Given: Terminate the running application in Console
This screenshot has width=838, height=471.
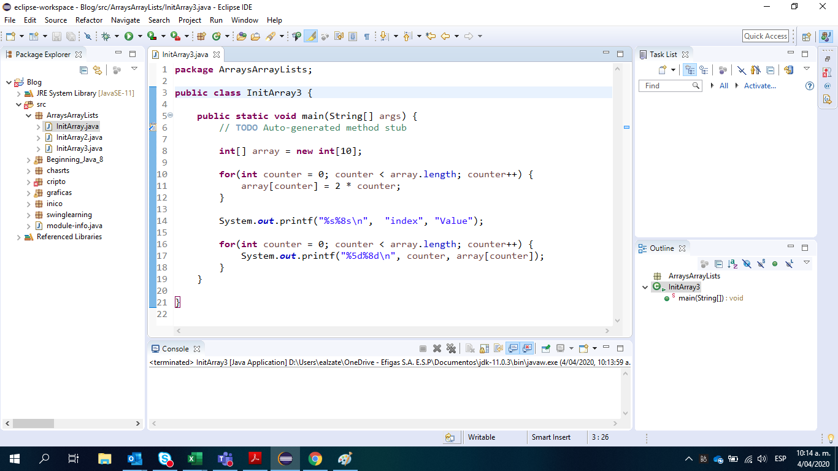Looking at the screenshot, I should pos(423,348).
